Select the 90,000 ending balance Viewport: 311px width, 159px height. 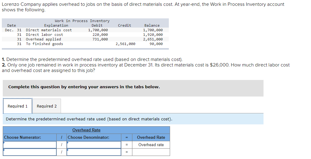click(156, 44)
